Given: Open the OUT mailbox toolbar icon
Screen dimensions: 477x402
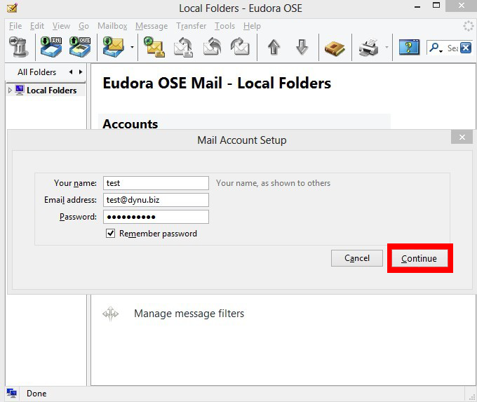Looking at the screenshot, I should (x=80, y=47).
